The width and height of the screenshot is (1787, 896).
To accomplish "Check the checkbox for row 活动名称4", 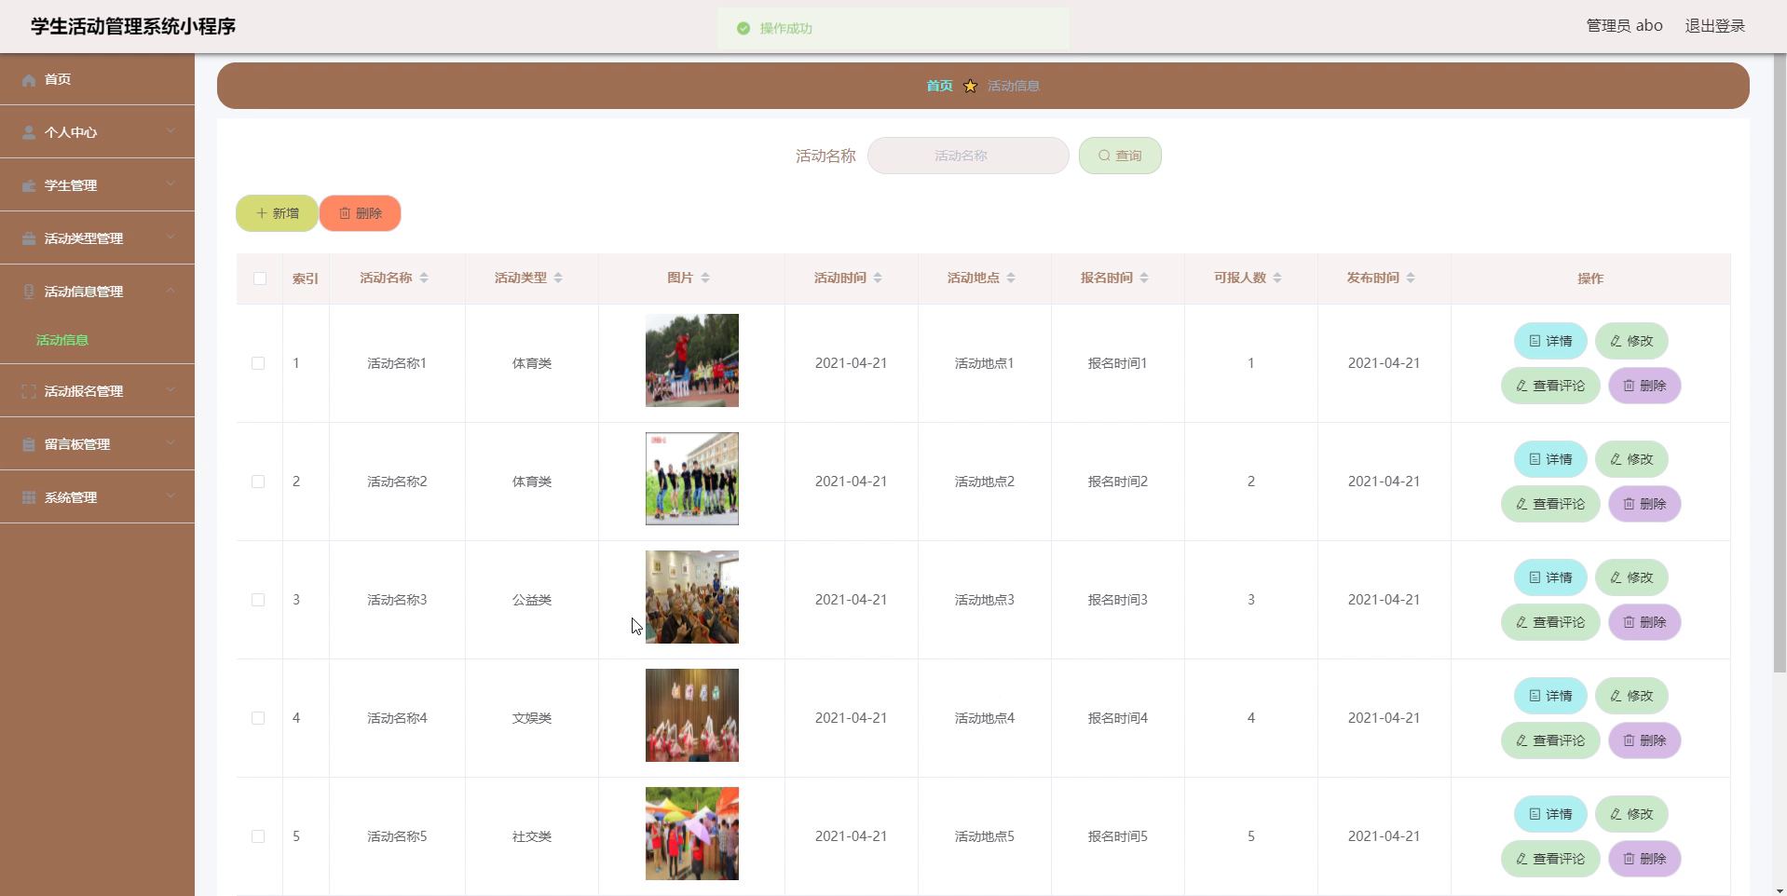I will pyautogui.click(x=258, y=718).
